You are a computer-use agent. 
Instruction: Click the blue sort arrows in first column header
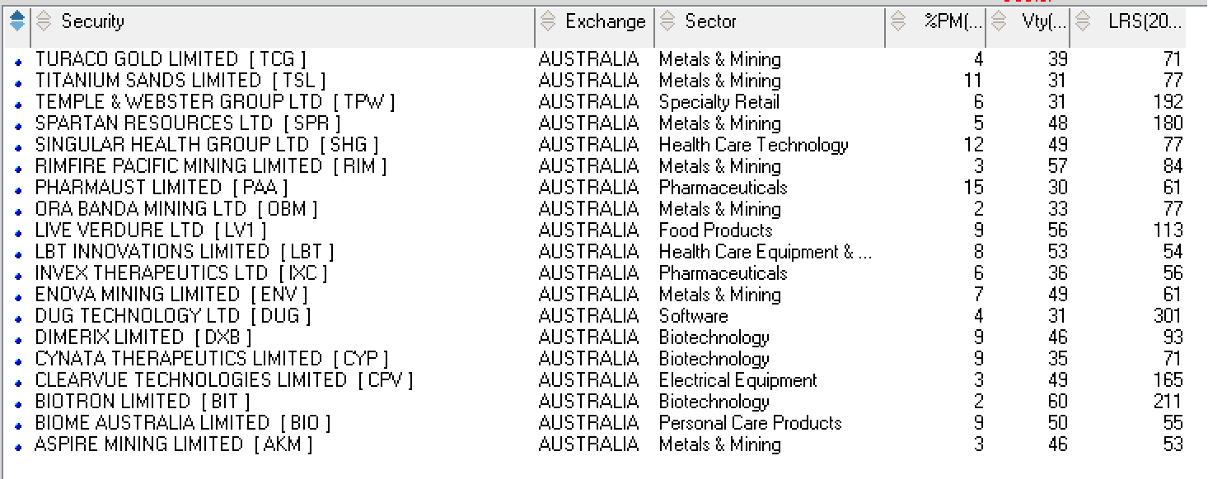16,22
